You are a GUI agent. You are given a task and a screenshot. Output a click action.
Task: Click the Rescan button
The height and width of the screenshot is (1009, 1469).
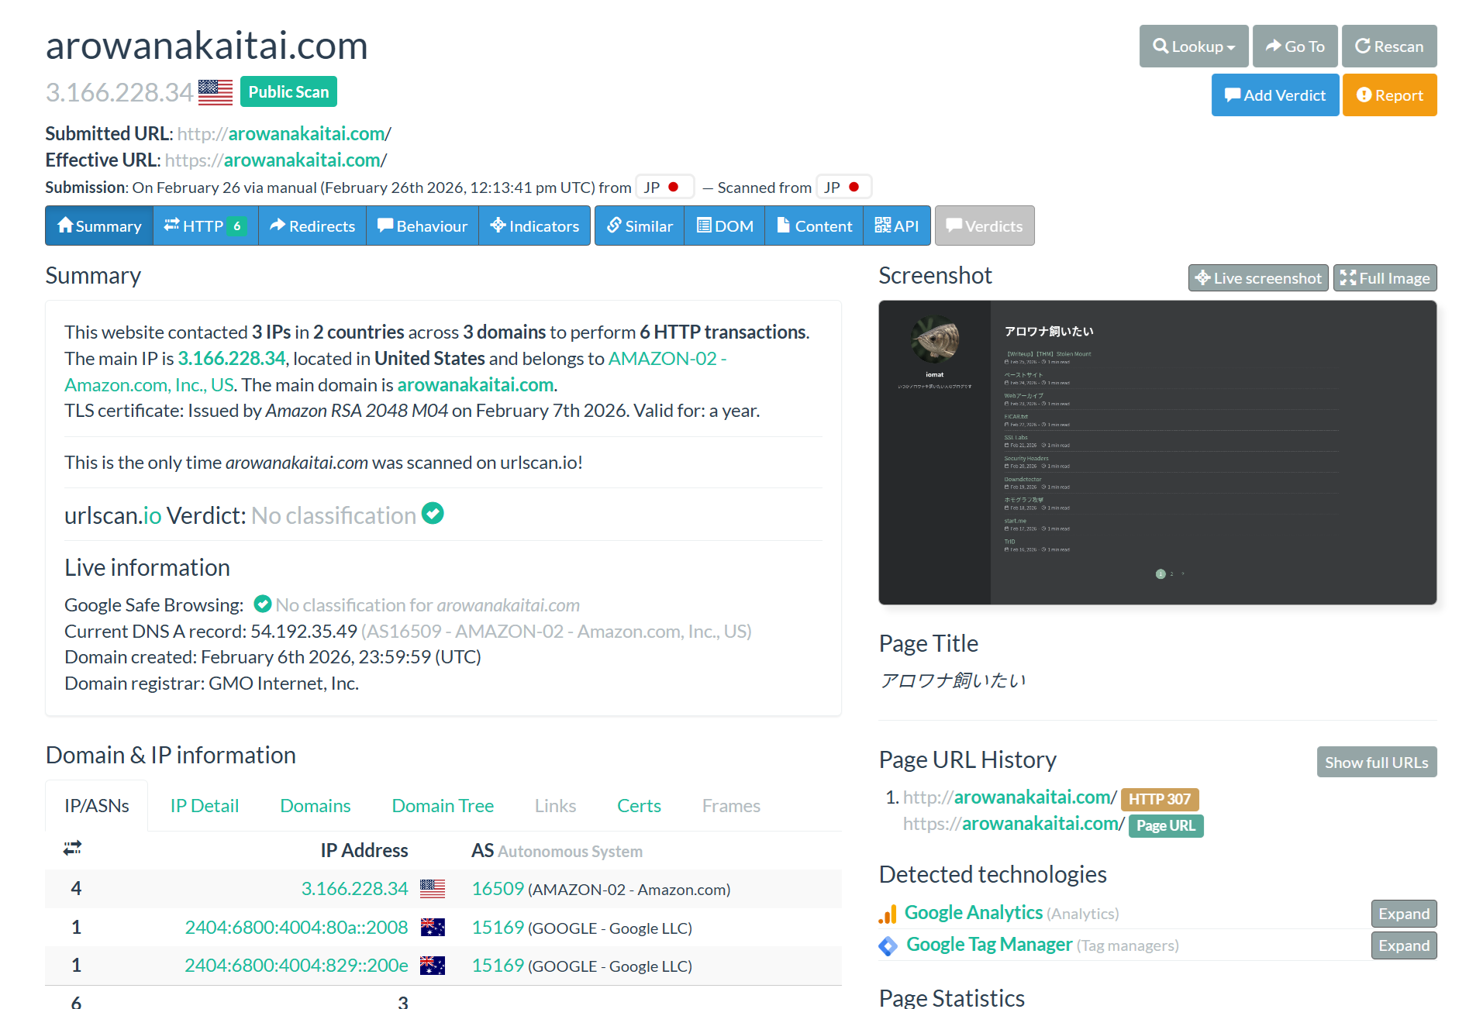(1388, 46)
